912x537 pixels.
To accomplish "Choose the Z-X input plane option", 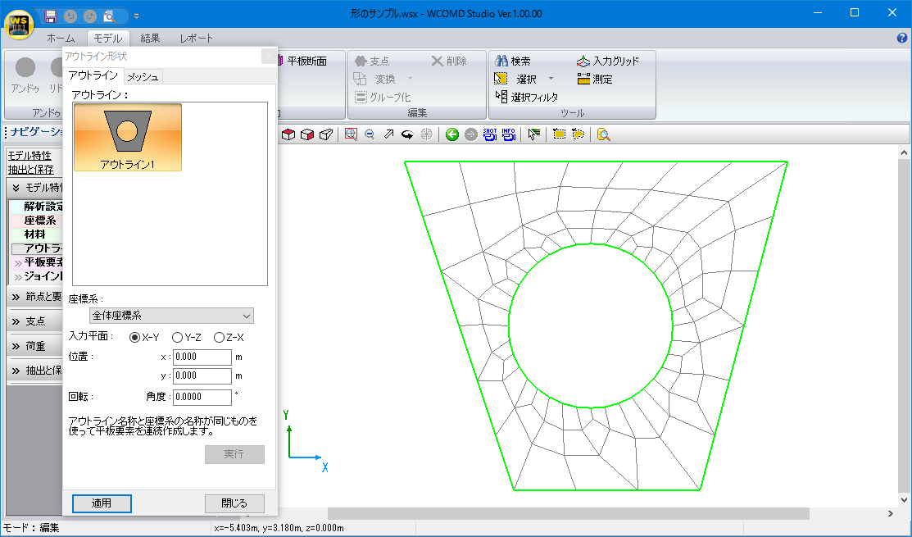I will pyautogui.click(x=219, y=337).
